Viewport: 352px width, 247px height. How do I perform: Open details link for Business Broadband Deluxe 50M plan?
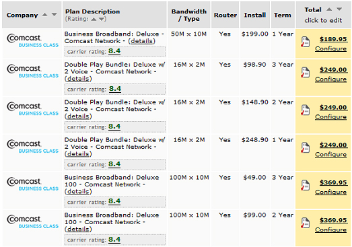tap(141, 41)
